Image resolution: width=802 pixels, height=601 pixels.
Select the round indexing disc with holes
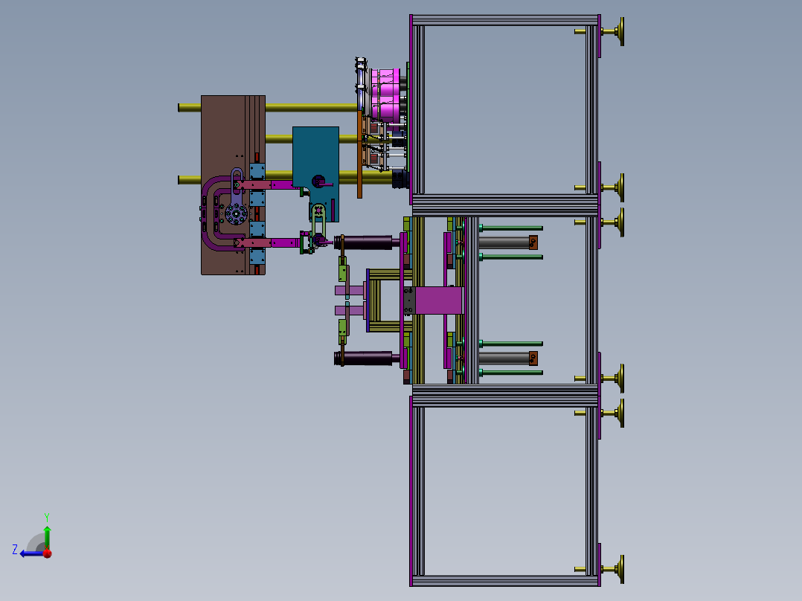point(236,213)
